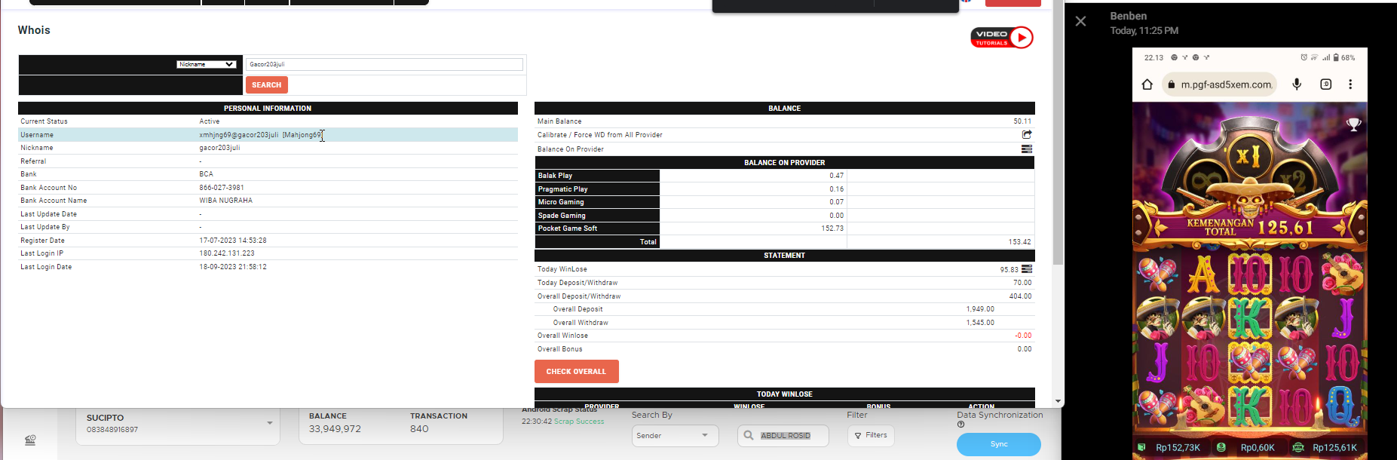Click the Pocket Game Soft provider row

pos(784,228)
